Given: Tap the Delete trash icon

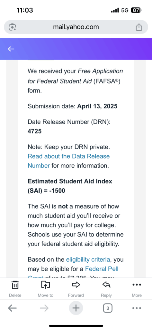Looking at the screenshot, I should (x=15, y=285).
